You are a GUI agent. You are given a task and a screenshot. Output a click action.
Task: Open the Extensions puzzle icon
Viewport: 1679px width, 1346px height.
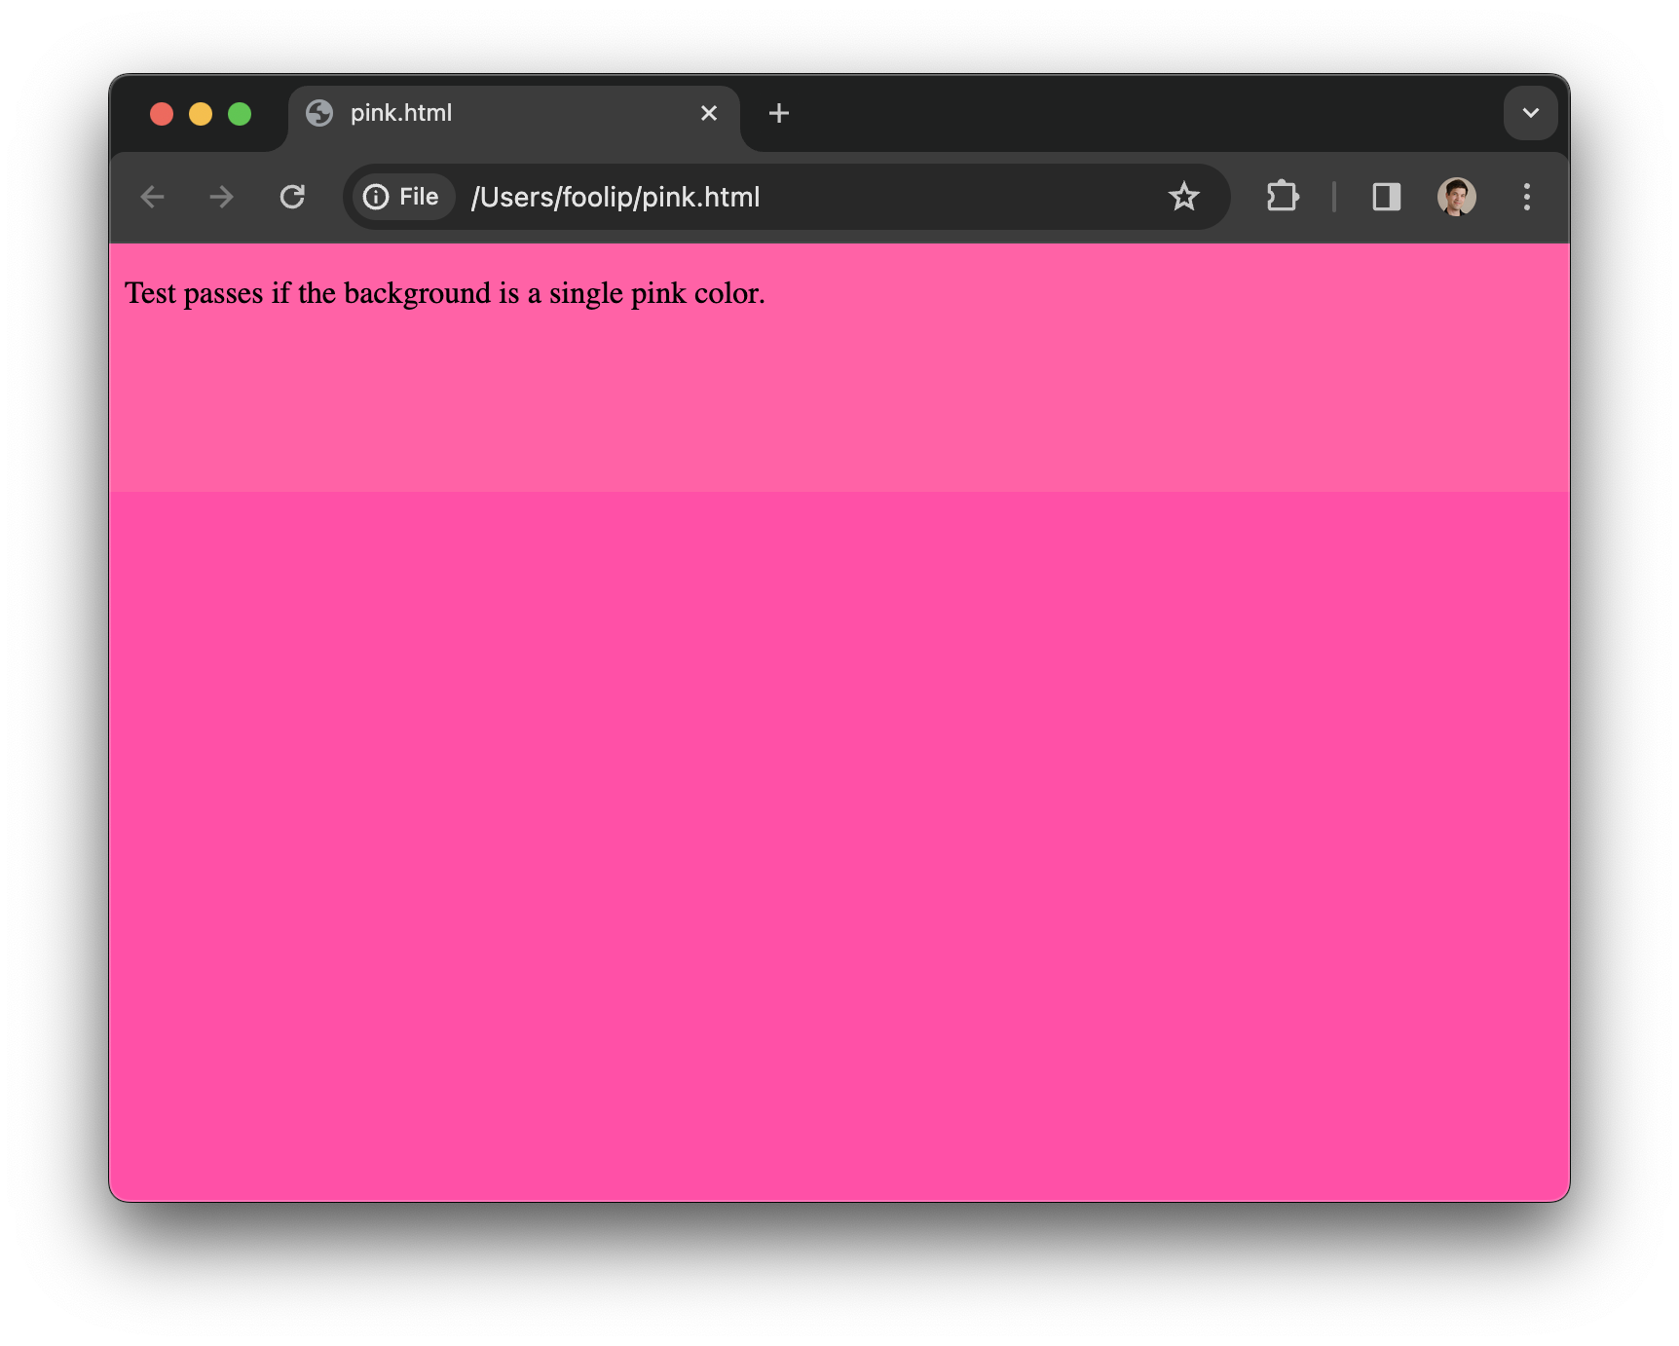[x=1282, y=197]
